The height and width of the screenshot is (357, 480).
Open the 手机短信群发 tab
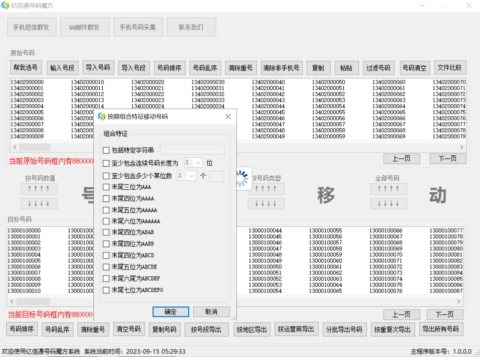[31, 27]
